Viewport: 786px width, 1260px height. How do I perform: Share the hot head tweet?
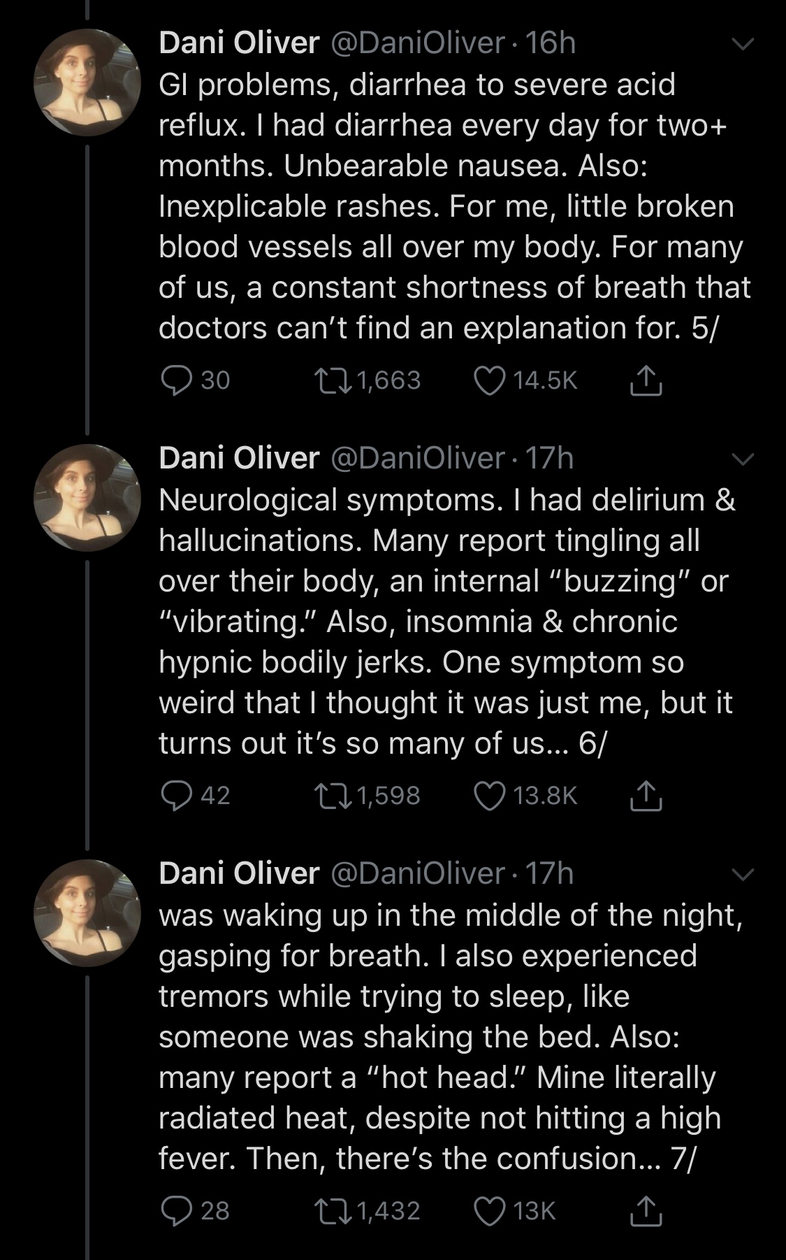coord(645,1210)
